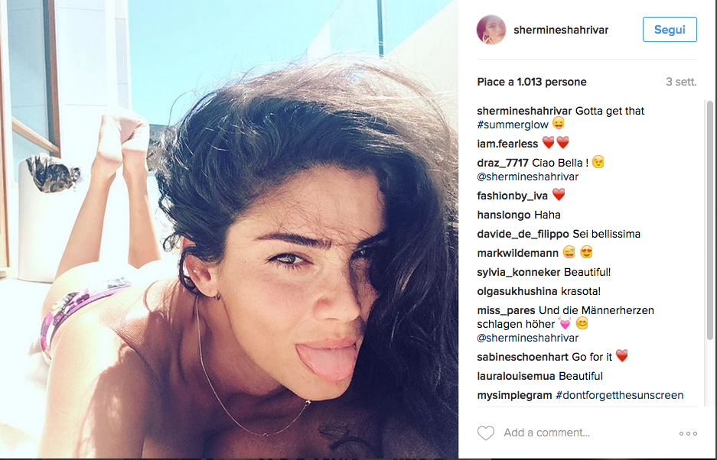Open fashionby_iva profile
The width and height of the screenshot is (717, 460).
pos(512,196)
